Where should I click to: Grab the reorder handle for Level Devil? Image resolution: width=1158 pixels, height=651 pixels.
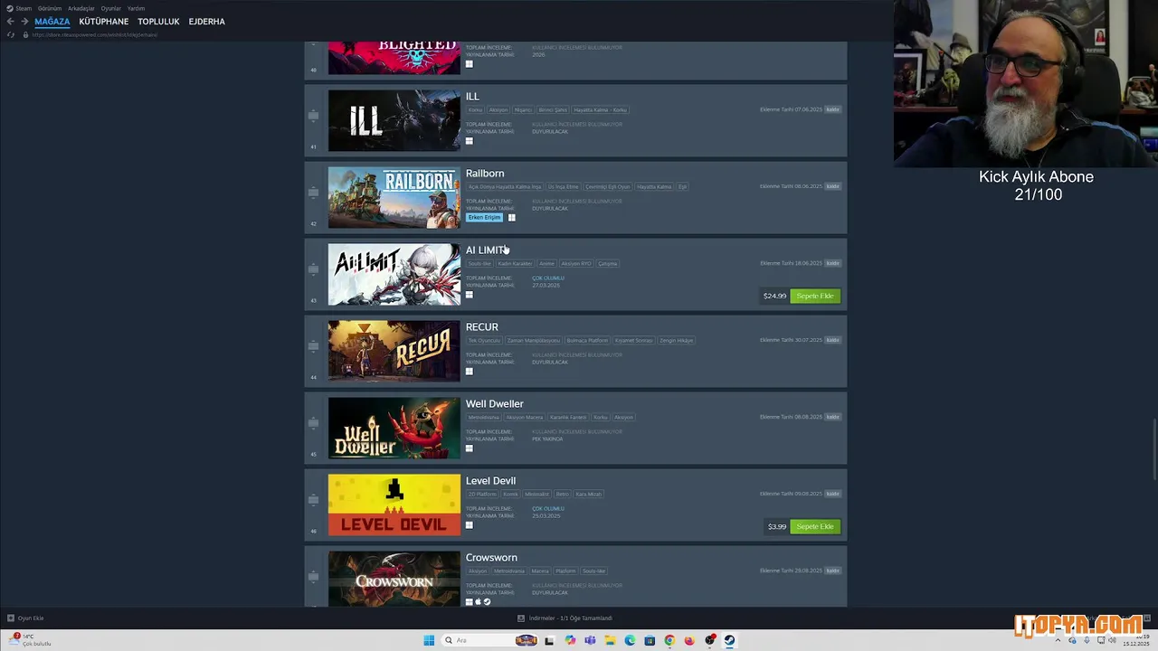click(313, 500)
